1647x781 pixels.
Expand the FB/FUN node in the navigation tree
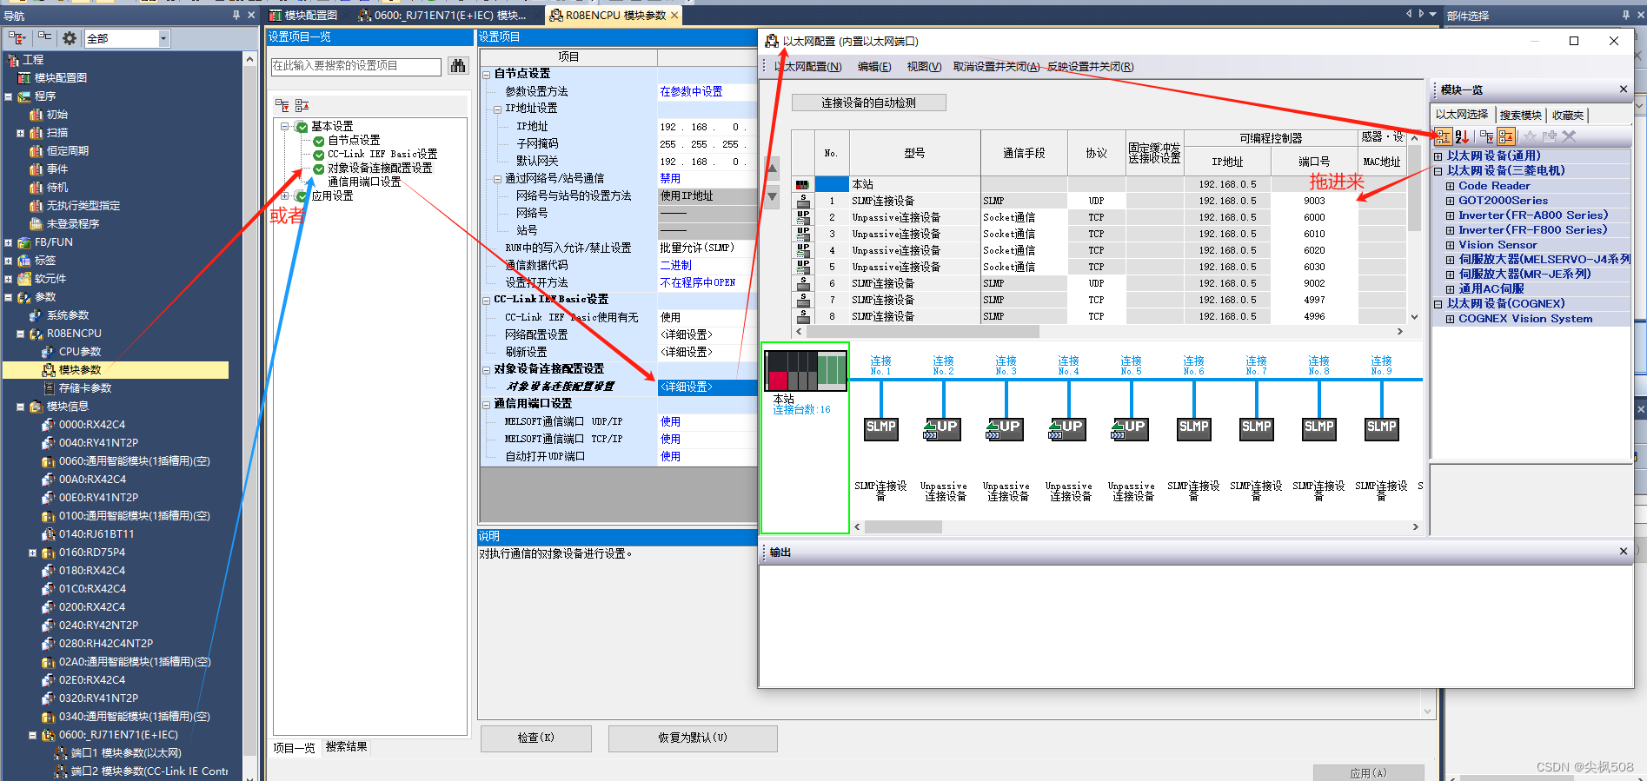tap(8, 242)
